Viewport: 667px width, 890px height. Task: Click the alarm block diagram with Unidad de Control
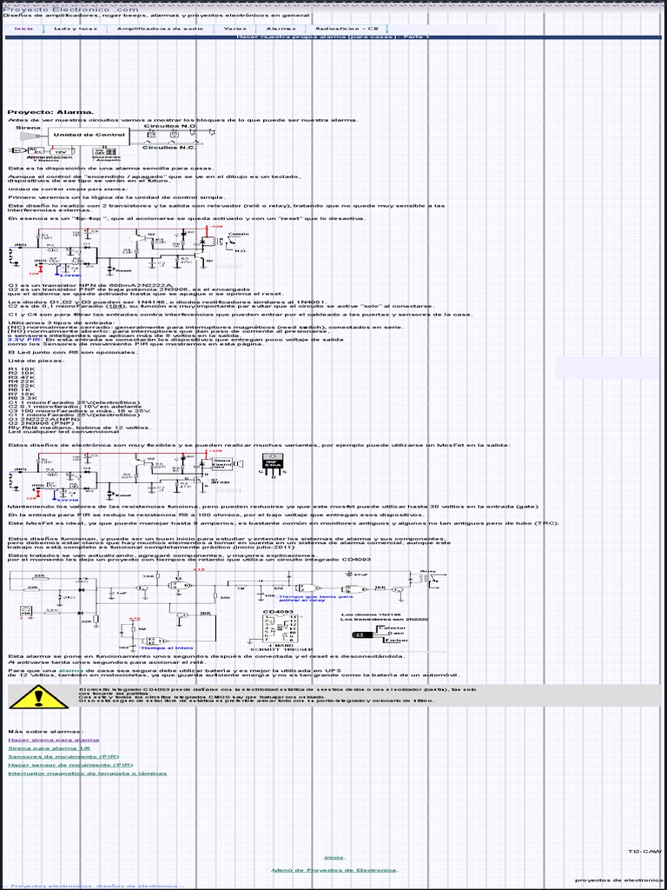[x=112, y=143]
